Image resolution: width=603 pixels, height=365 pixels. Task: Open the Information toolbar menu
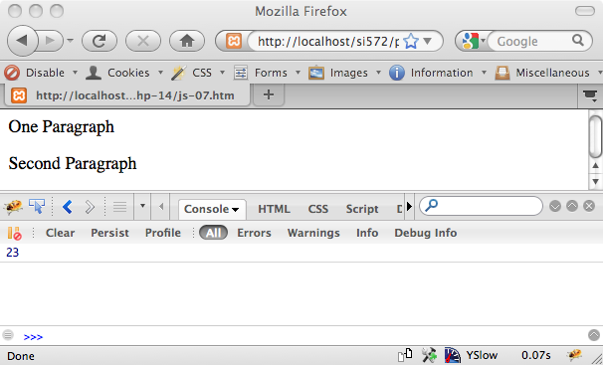pyautogui.click(x=438, y=73)
